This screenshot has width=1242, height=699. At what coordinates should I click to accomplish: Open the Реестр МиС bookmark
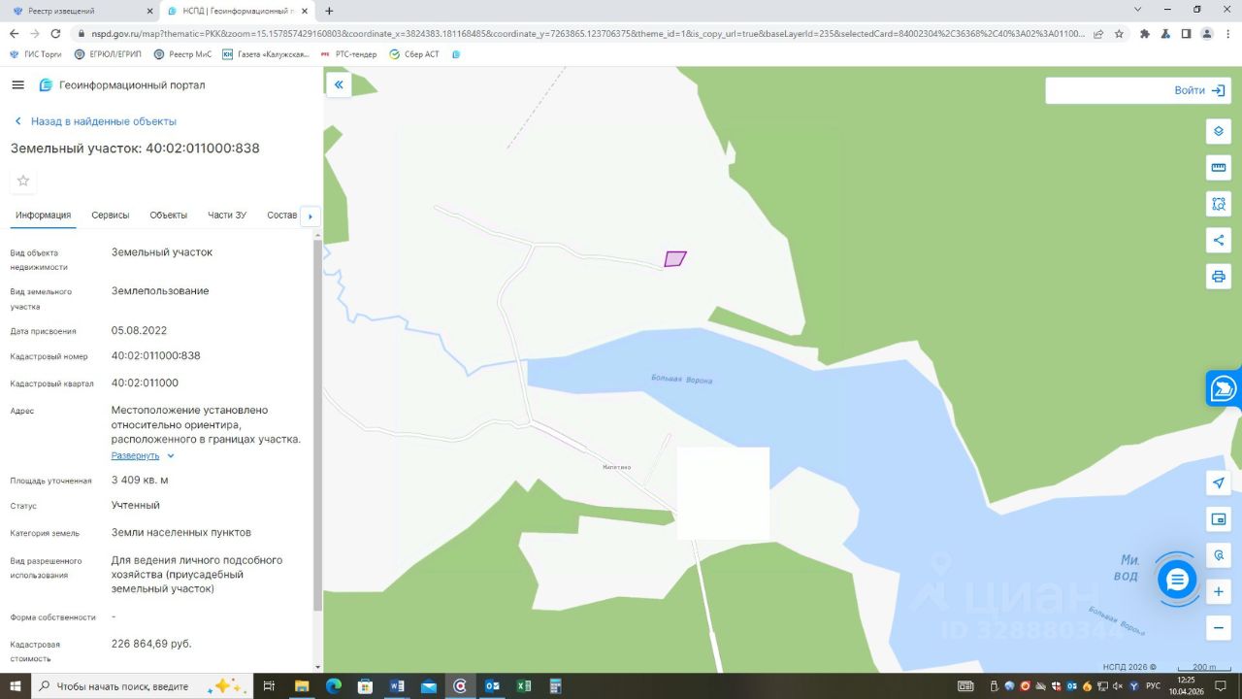pos(182,54)
